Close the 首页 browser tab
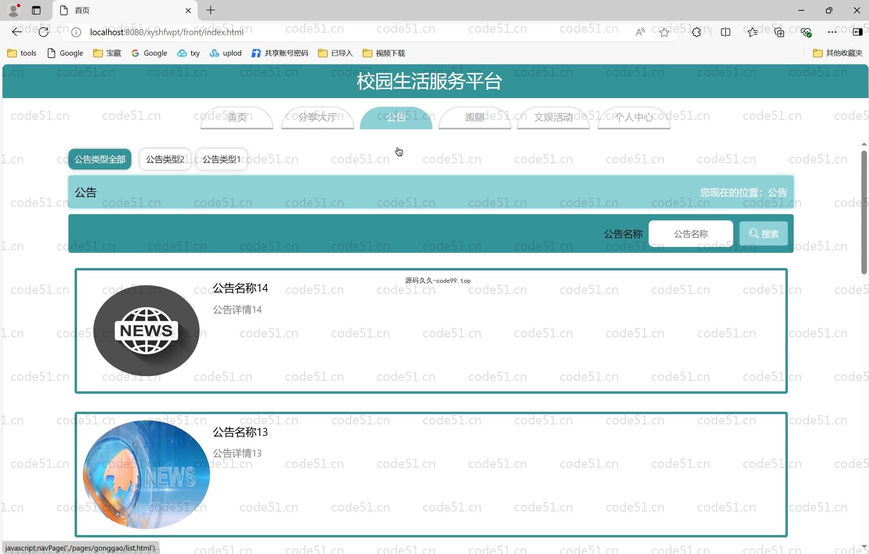The image size is (869, 554). click(x=188, y=10)
